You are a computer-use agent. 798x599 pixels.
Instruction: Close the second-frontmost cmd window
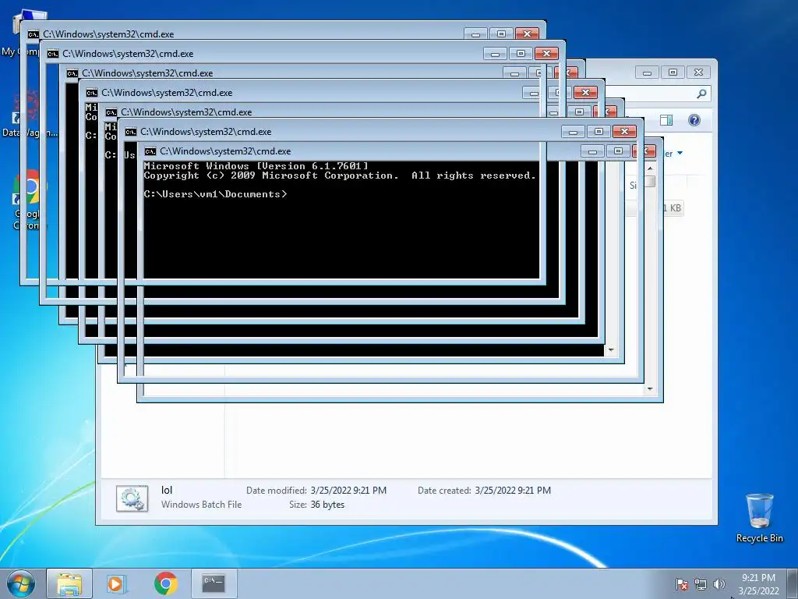coord(624,132)
